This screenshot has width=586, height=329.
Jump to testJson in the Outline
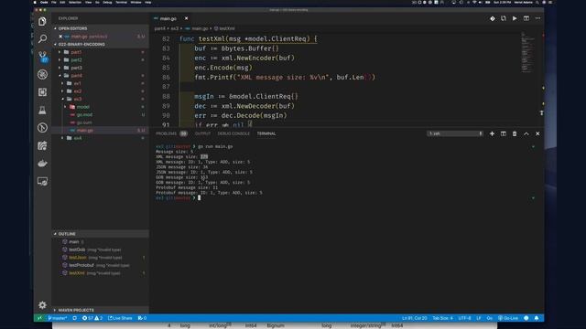[77, 258]
